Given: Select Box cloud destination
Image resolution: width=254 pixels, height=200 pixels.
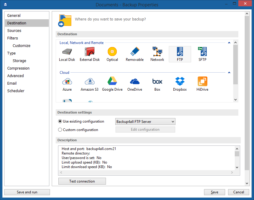Looking at the screenshot, I should pos(157,84).
